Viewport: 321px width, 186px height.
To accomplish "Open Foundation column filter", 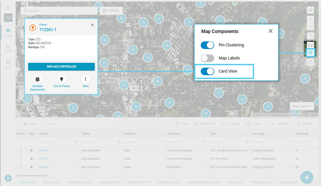I will [205, 142].
